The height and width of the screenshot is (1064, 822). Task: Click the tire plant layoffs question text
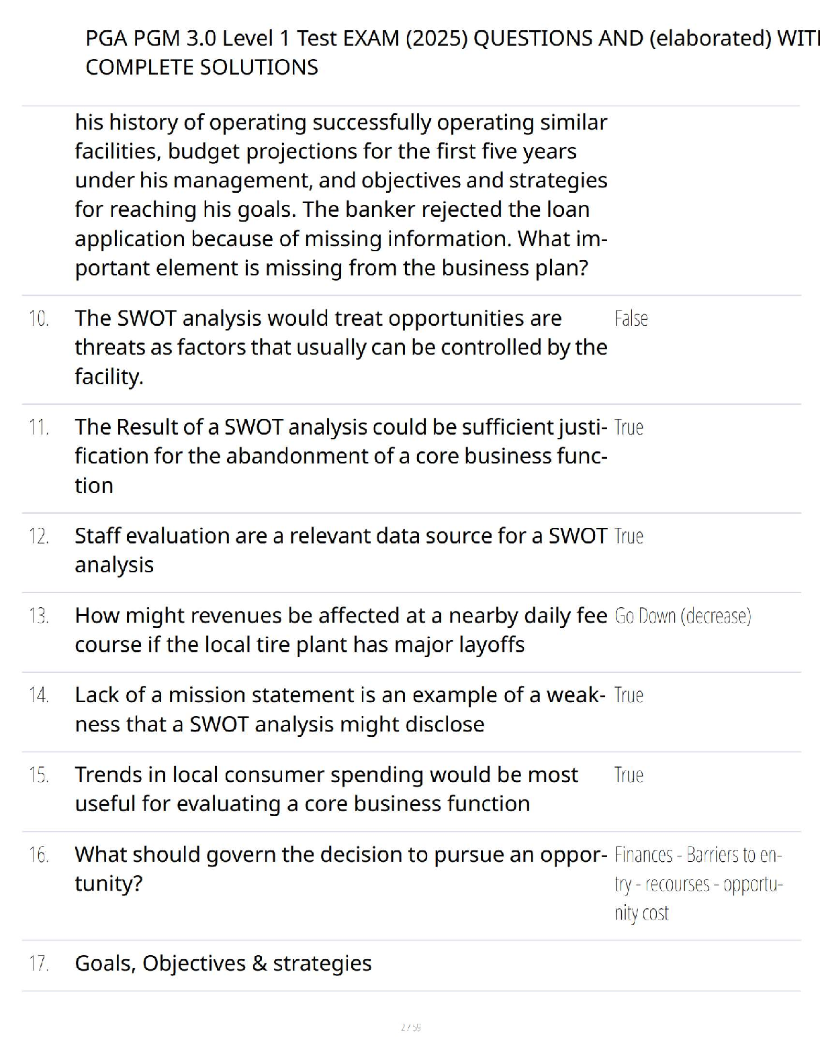[x=341, y=630]
